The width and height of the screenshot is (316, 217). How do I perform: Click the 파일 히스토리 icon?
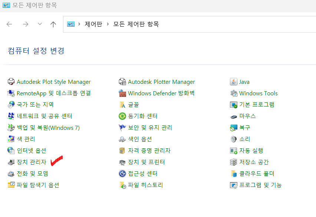[x=122, y=185]
